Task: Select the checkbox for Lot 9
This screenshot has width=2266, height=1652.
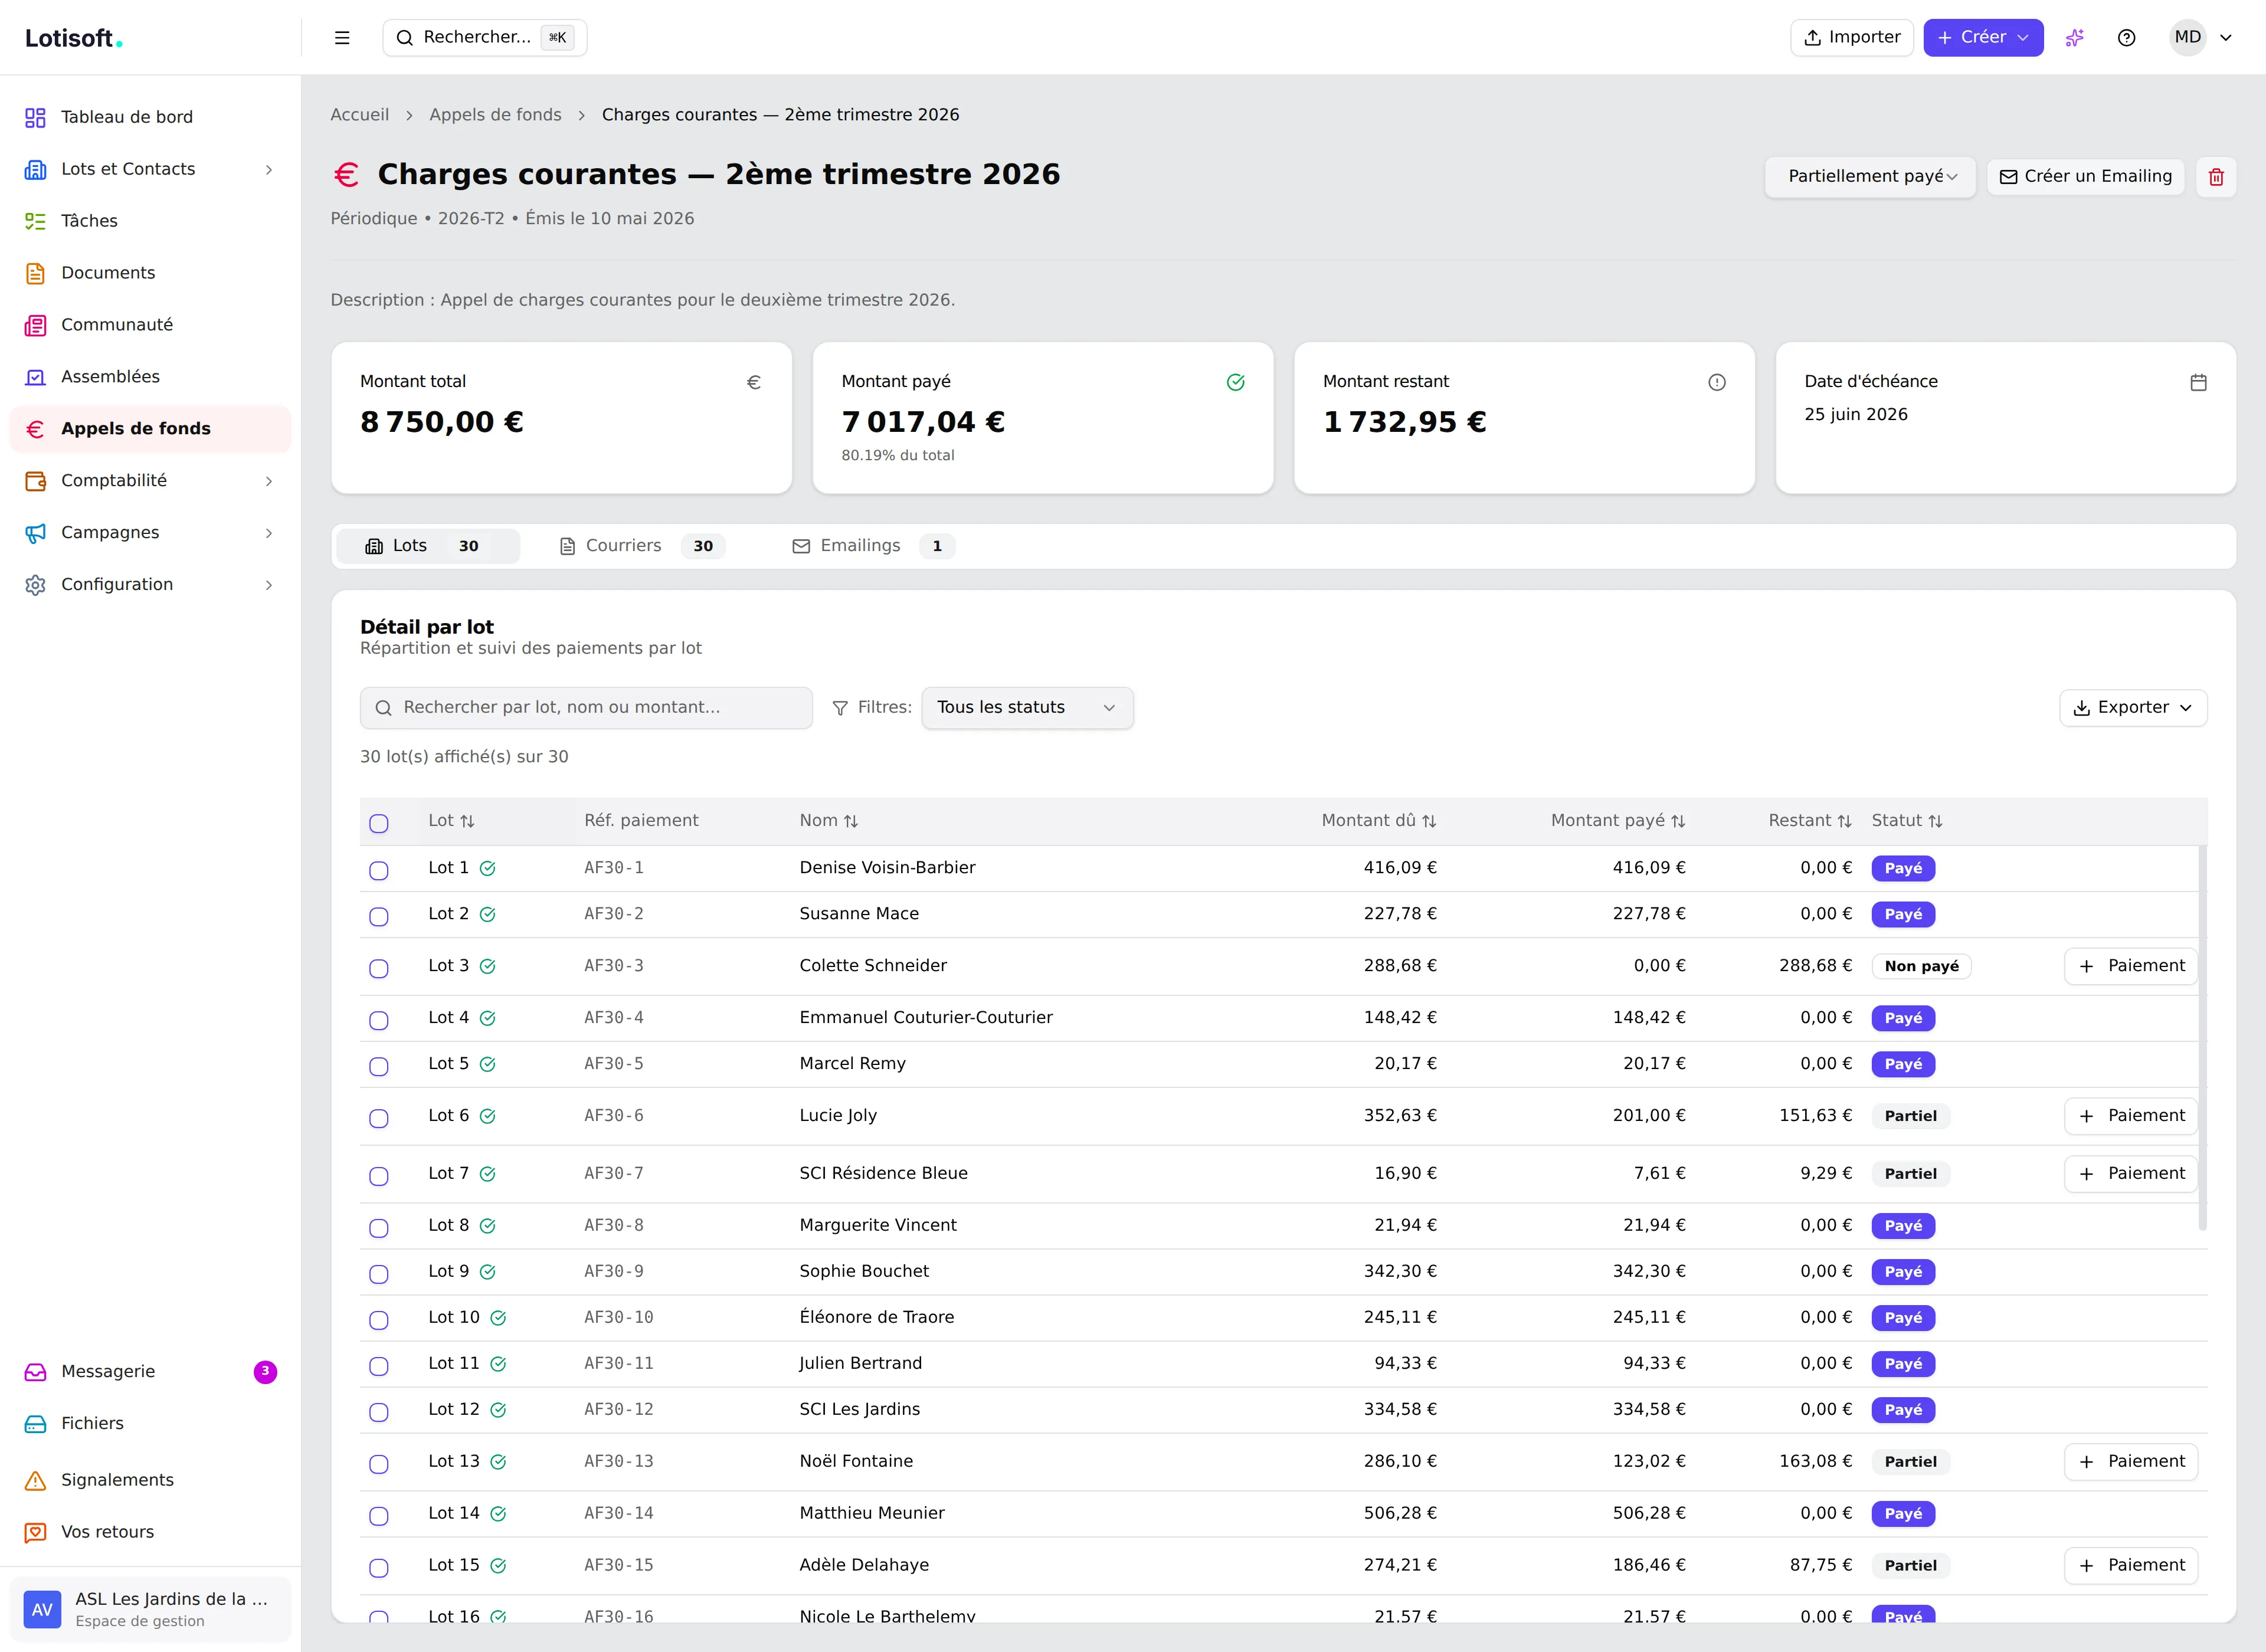Action: [x=379, y=1275]
